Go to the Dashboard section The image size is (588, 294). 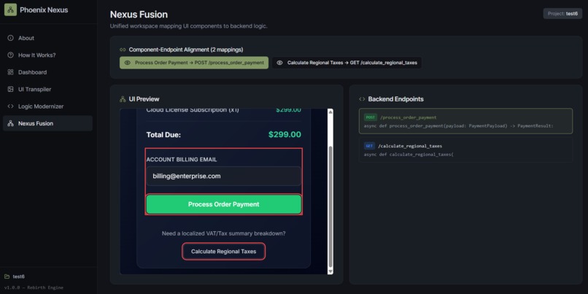[47, 72]
